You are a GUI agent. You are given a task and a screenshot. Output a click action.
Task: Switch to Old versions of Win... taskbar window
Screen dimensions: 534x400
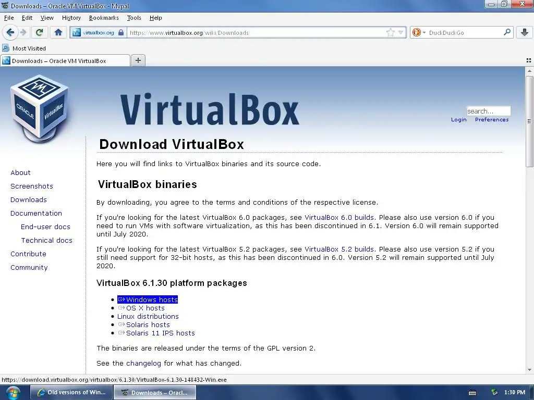click(71, 392)
